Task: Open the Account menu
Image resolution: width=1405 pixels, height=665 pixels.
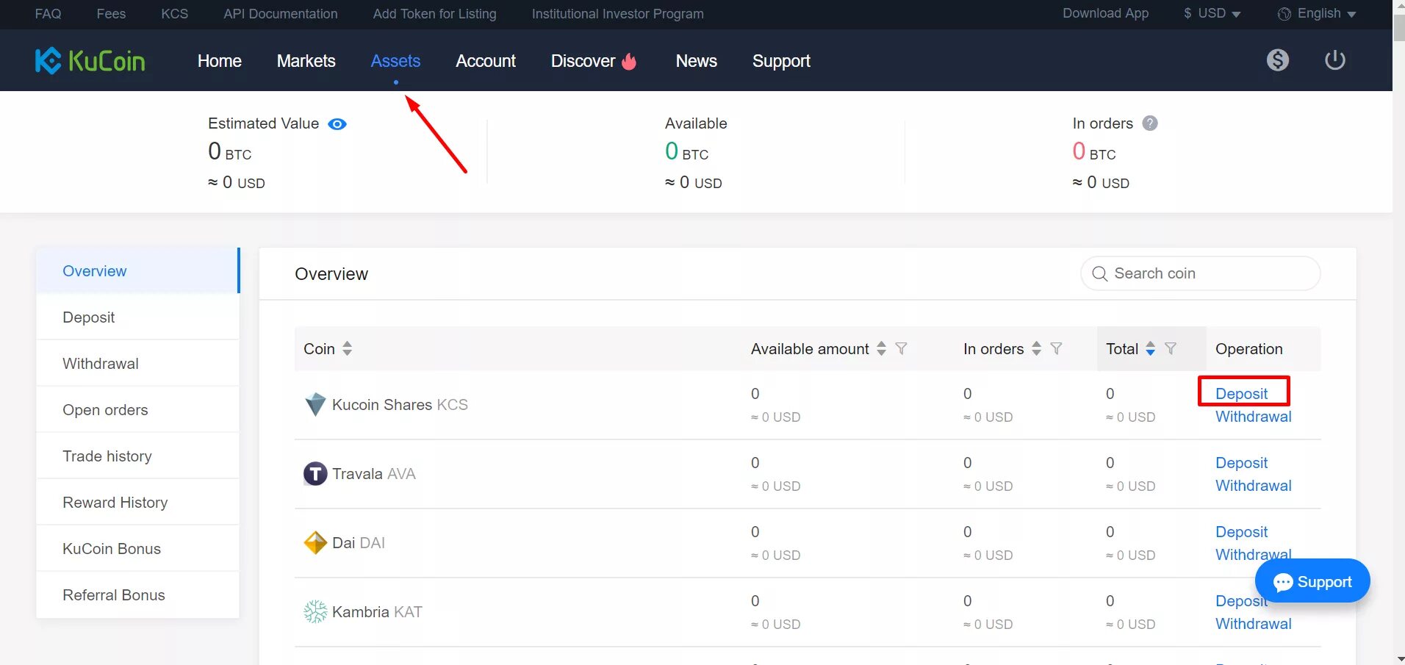Action: coord(486,61)
